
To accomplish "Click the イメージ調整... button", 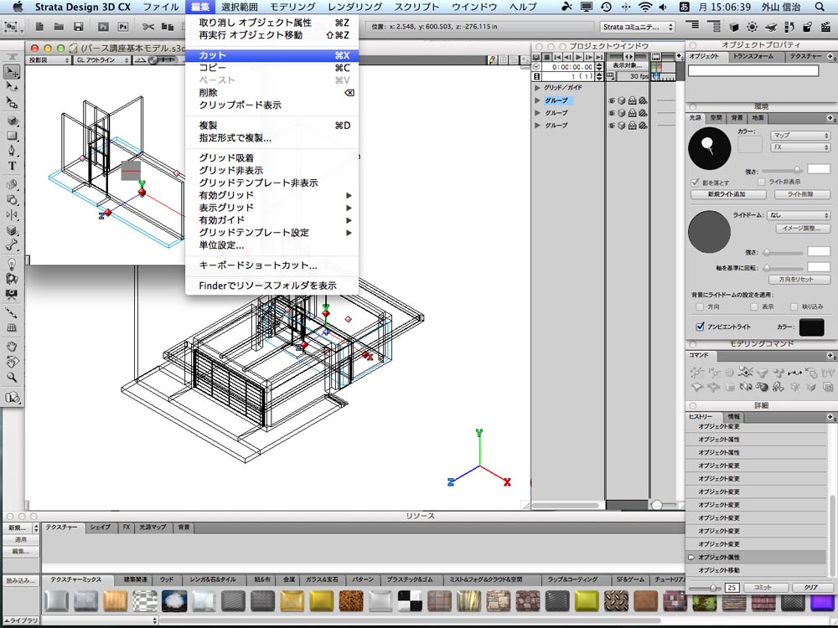I will (802, 229).
